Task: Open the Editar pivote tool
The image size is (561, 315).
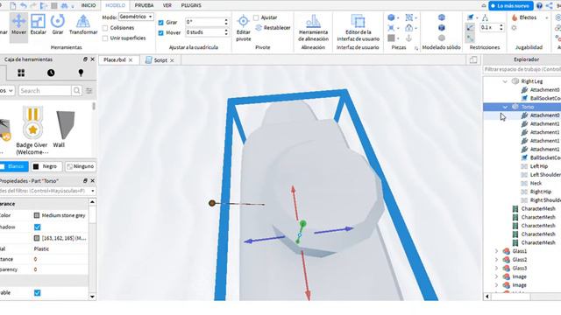Action: (x=244, y=28)
